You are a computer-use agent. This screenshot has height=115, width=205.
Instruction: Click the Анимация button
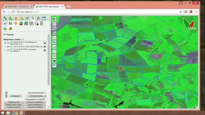(15, 96)
